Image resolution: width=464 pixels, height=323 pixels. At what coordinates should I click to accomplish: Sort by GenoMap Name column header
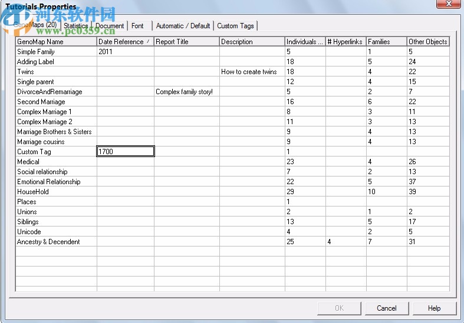(x=56, y=42)
